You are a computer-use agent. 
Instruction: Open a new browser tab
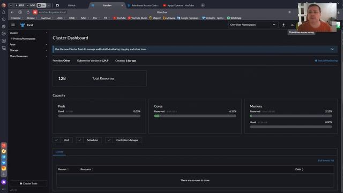pos(203,5)
